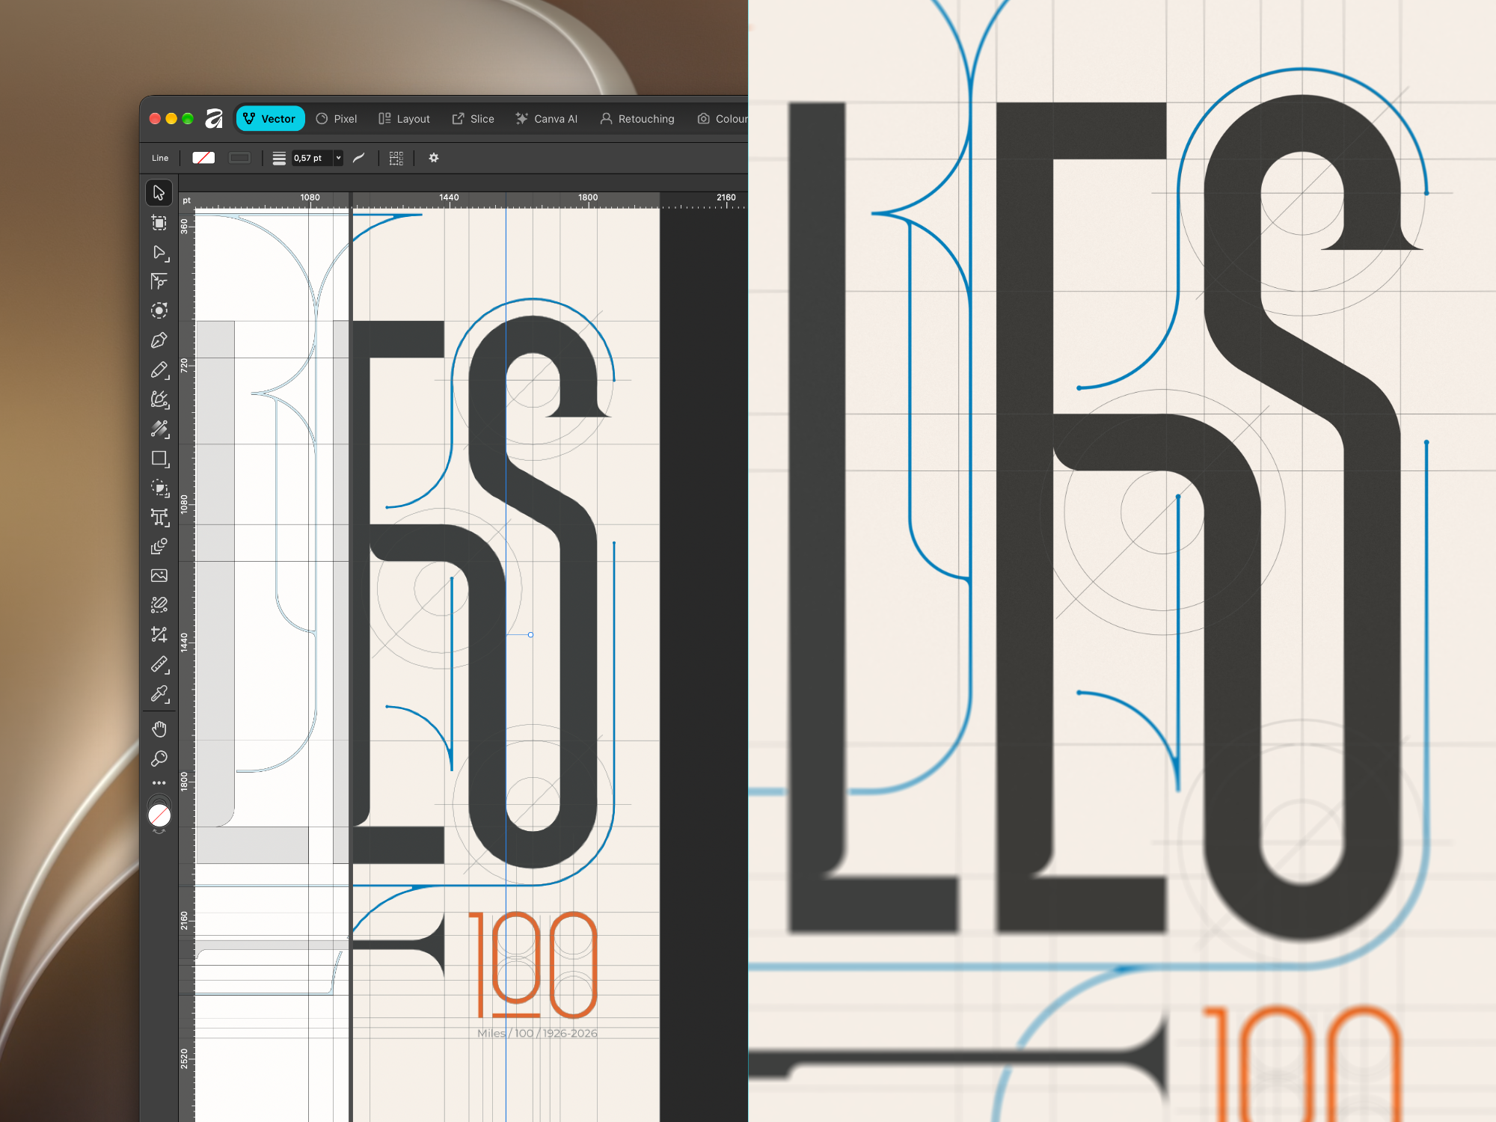Select the Colour Picker eyedropper tool
The width and height of the screenshot is (1496, 1122).
coord(159,694)
